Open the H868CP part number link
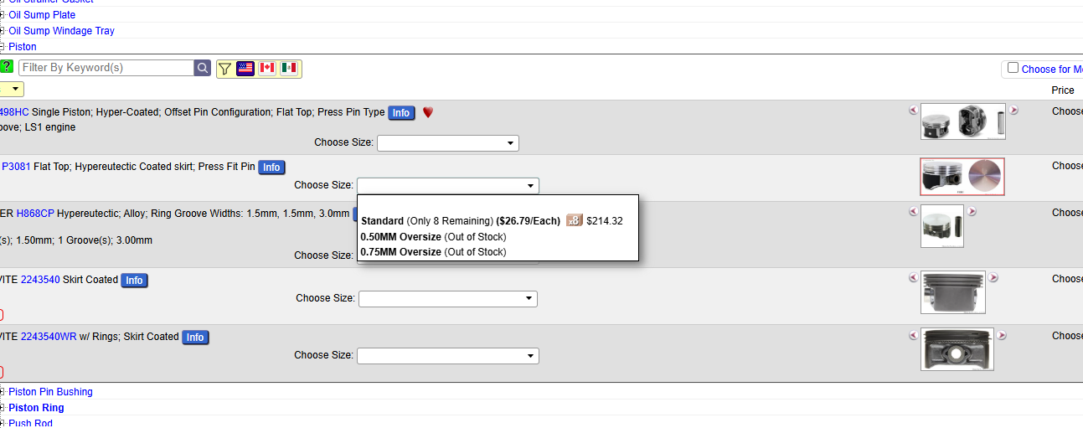This screenshot has height=428, width=1083. pyautogui.click(x=35, y=214)
